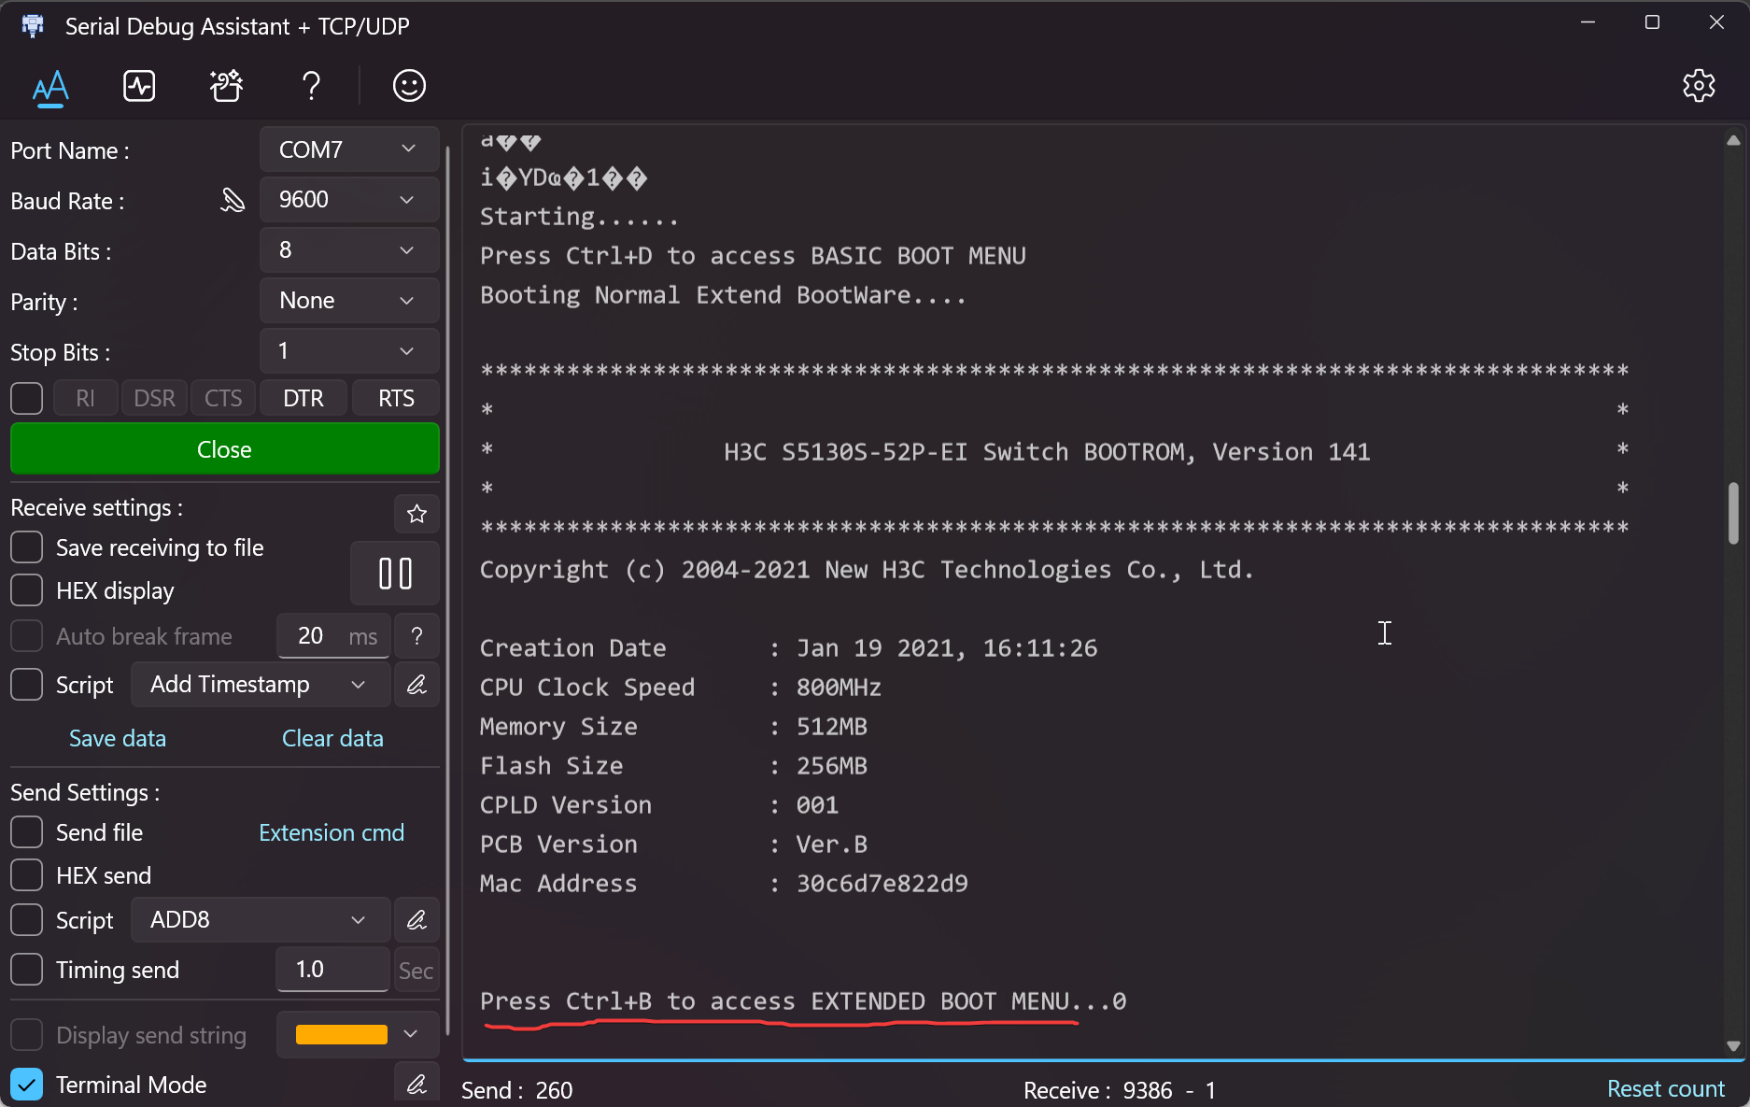Enable the HEX display checkbox
The image size is (1750, 1107).
tap(27, 591)
